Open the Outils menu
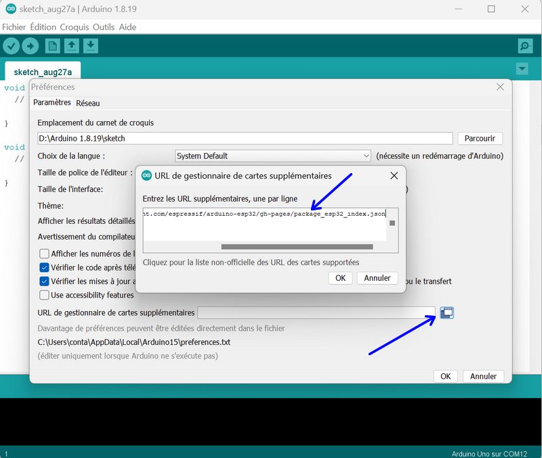 point(104,27)
